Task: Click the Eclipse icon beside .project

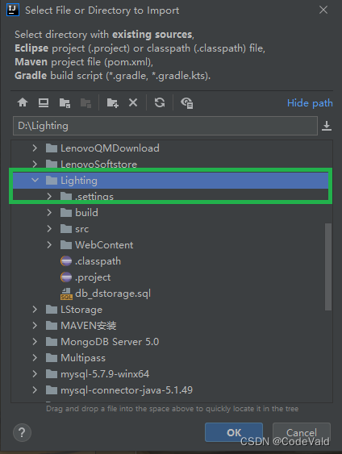Action: click(x=66, y=277)
